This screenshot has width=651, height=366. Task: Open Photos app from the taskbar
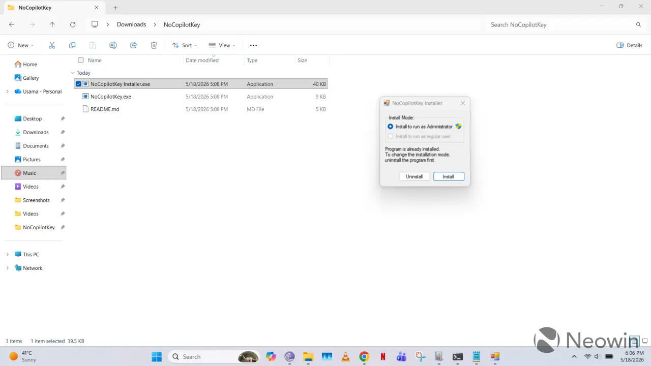(327, 356)
